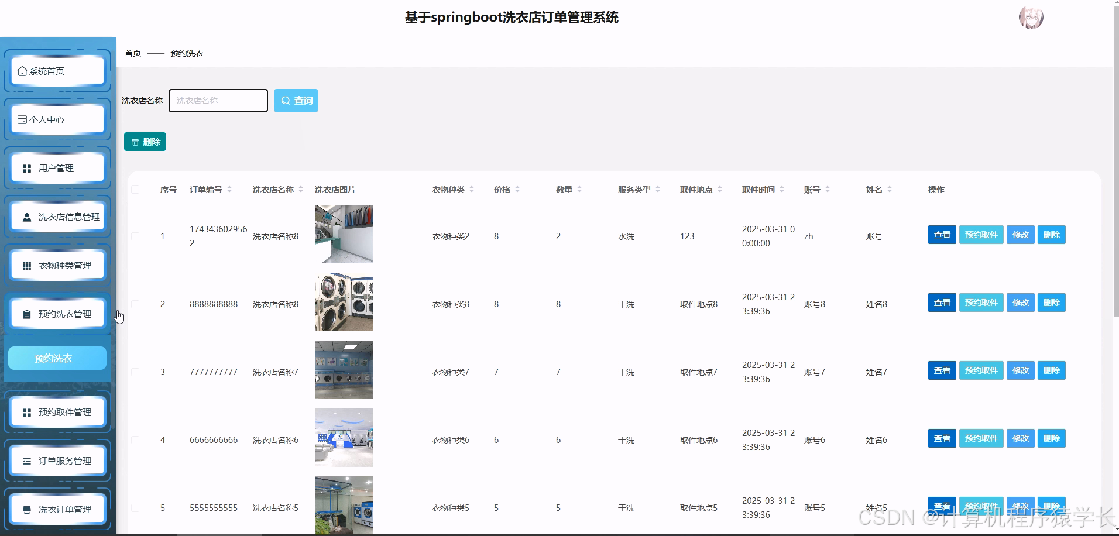
Task: Click 修改 for order 6666666666
Action: 1021,438
